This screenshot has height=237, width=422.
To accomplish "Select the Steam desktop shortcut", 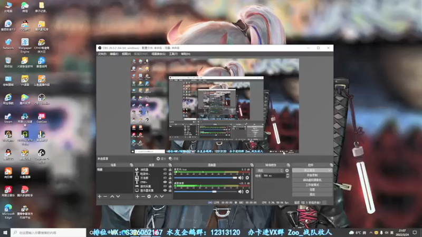I will point(8,117).
